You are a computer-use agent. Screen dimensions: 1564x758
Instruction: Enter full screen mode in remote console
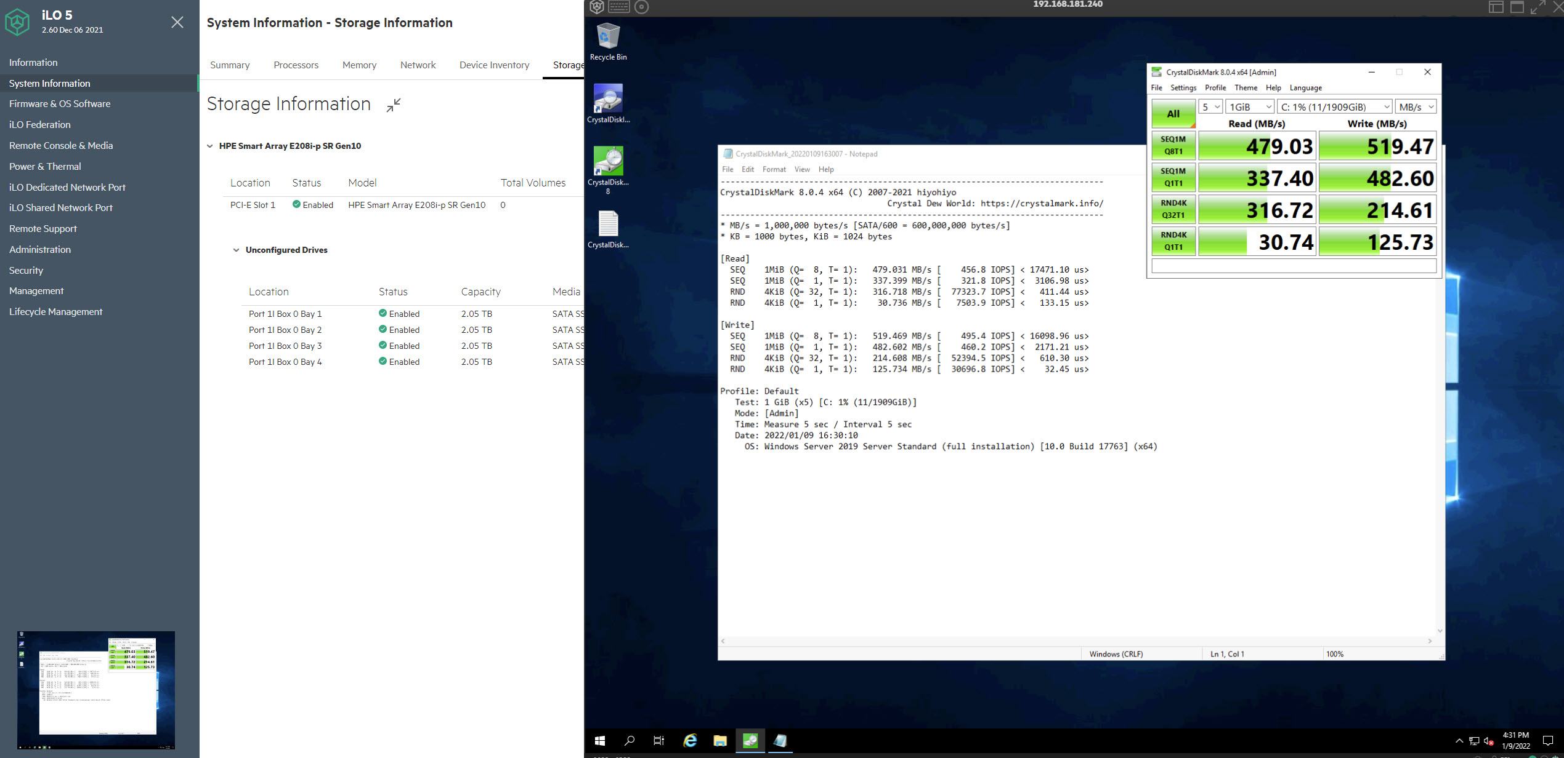[x=1538, y=7]
